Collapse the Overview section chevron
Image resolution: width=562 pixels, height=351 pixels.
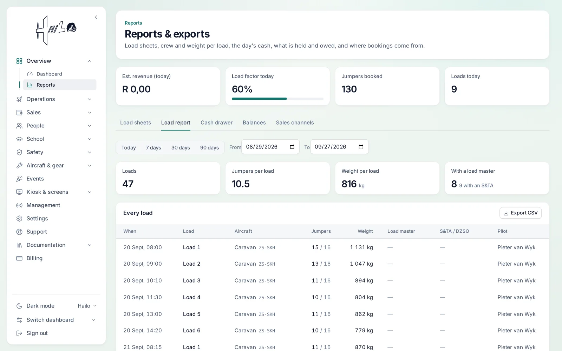(x=90, y=61)
